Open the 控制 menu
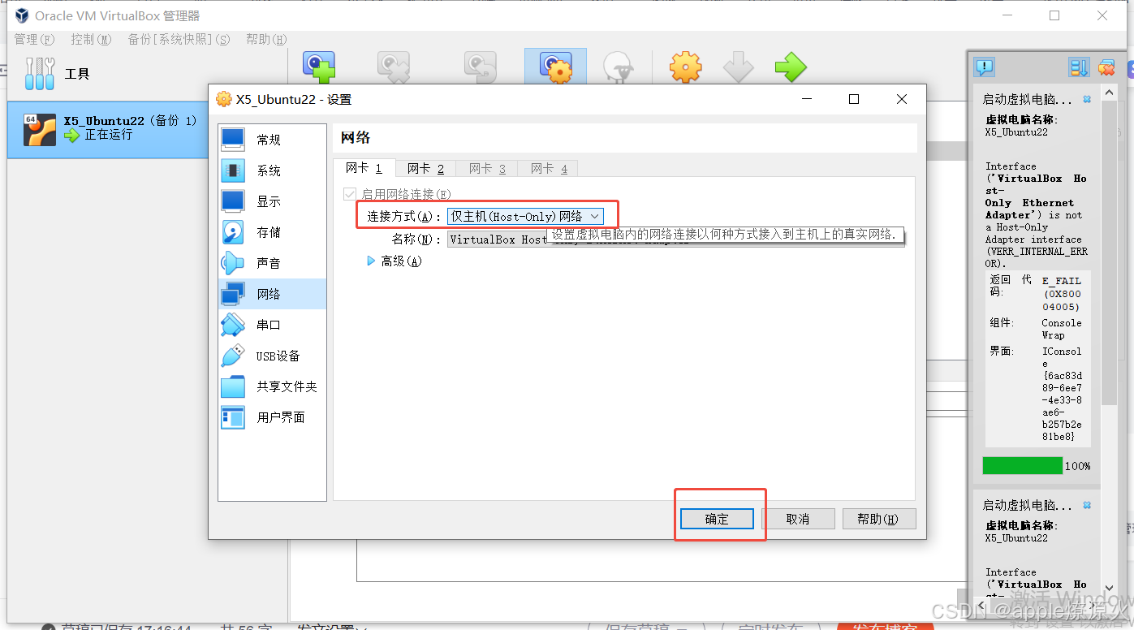This screenshot has height=630, width=1134. pos(91,39)
